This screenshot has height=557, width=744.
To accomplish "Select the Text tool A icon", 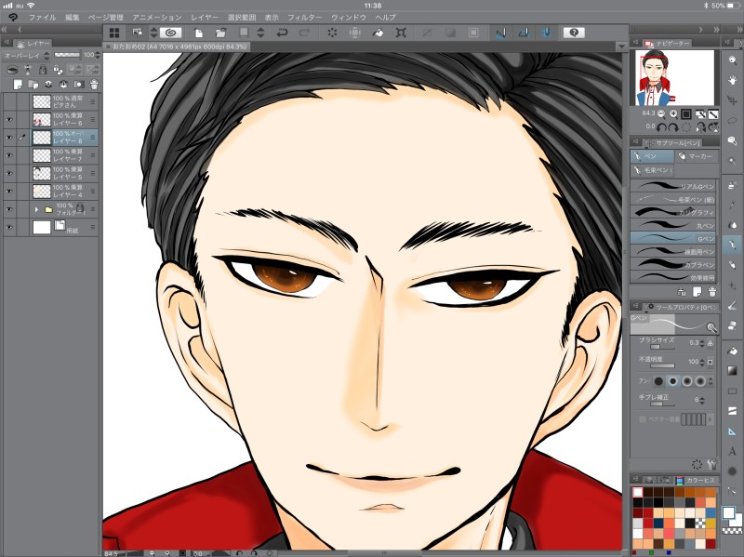I will (733, 451).
